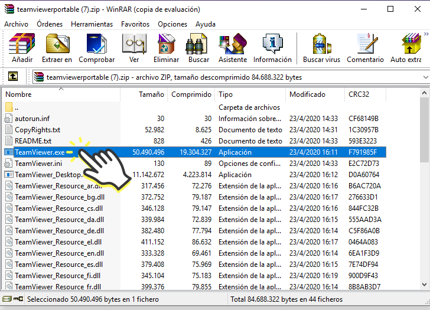Click the CopyRights.txt file icon
Image resolution: width=430 pixels, height=310 pixels.
point(9,130)
